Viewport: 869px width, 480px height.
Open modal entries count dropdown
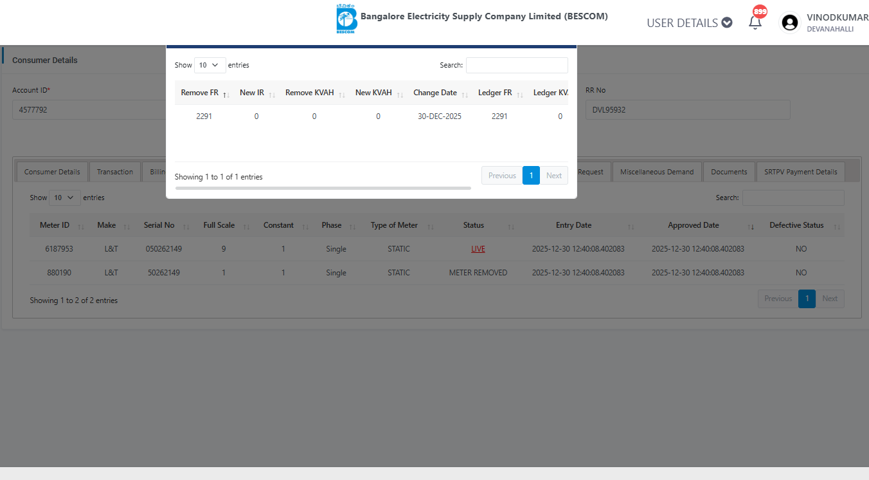pyautogui.click(x=210, y=65)
